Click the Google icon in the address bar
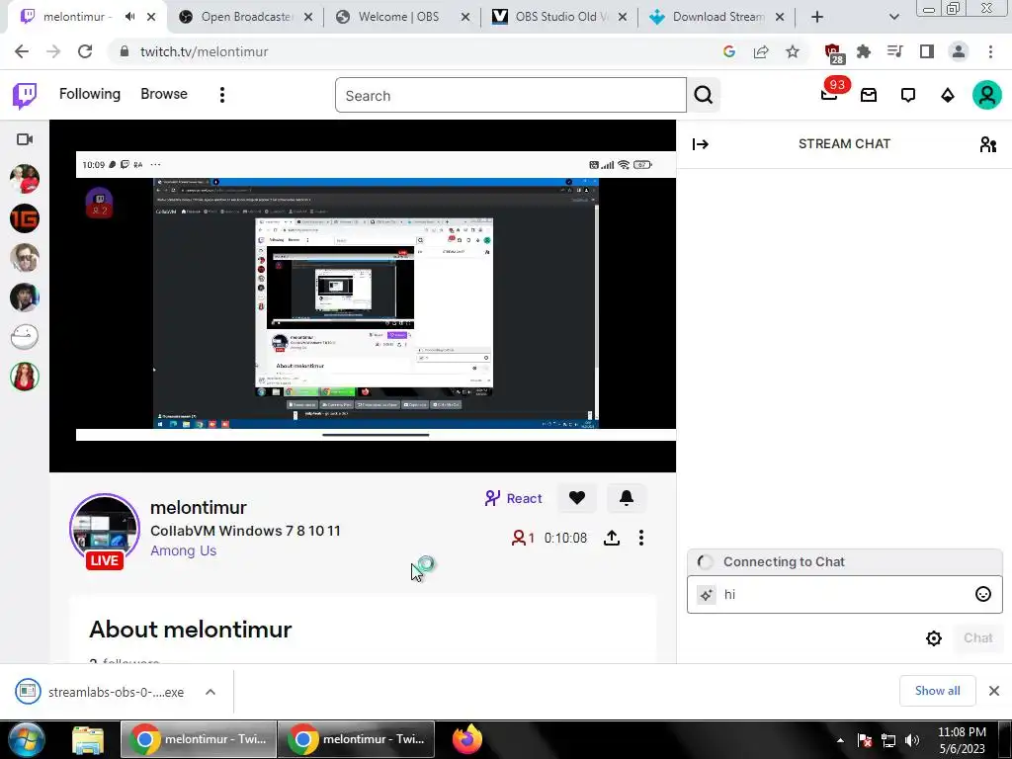 coord(729,51)
